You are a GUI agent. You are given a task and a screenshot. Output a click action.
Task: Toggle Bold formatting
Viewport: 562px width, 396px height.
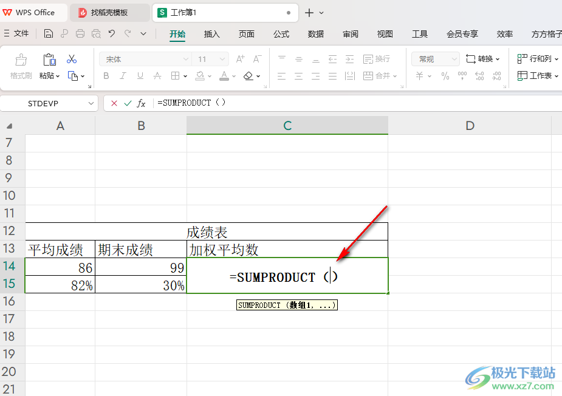point(106,76)
